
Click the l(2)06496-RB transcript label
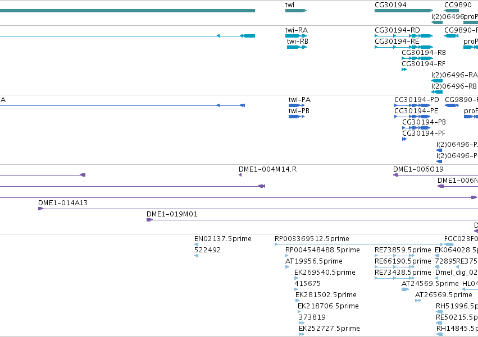pyautogui.click(x=454, y=86)
